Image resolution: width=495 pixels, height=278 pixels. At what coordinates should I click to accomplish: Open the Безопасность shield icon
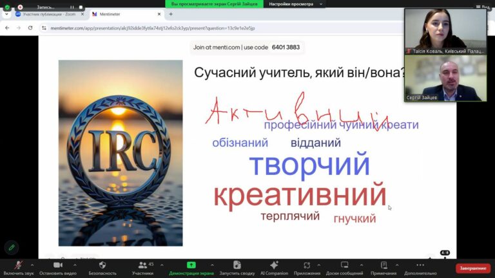coord(102,265)
